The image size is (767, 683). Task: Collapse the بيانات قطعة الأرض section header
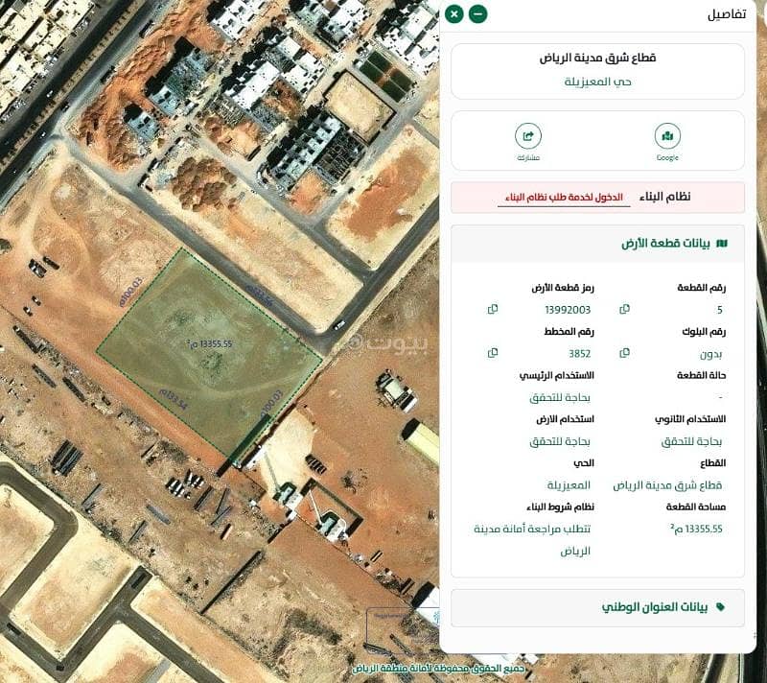point(597,244)
